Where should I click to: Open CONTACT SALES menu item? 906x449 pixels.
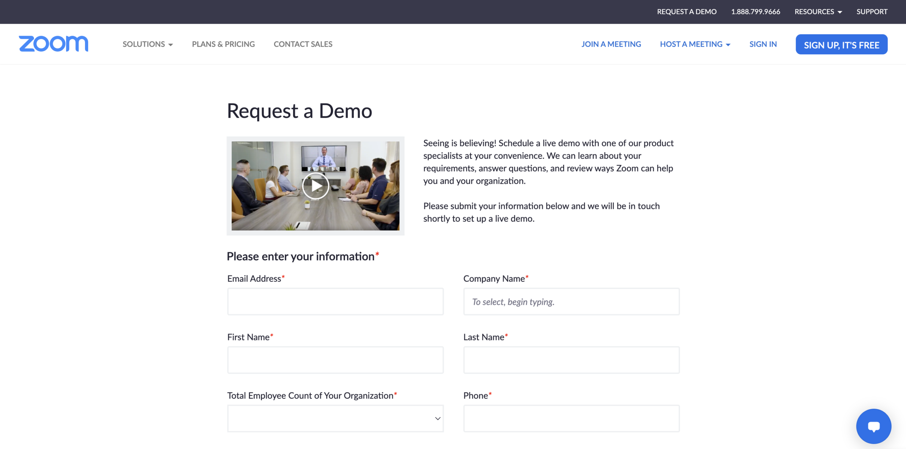(303, 44)
